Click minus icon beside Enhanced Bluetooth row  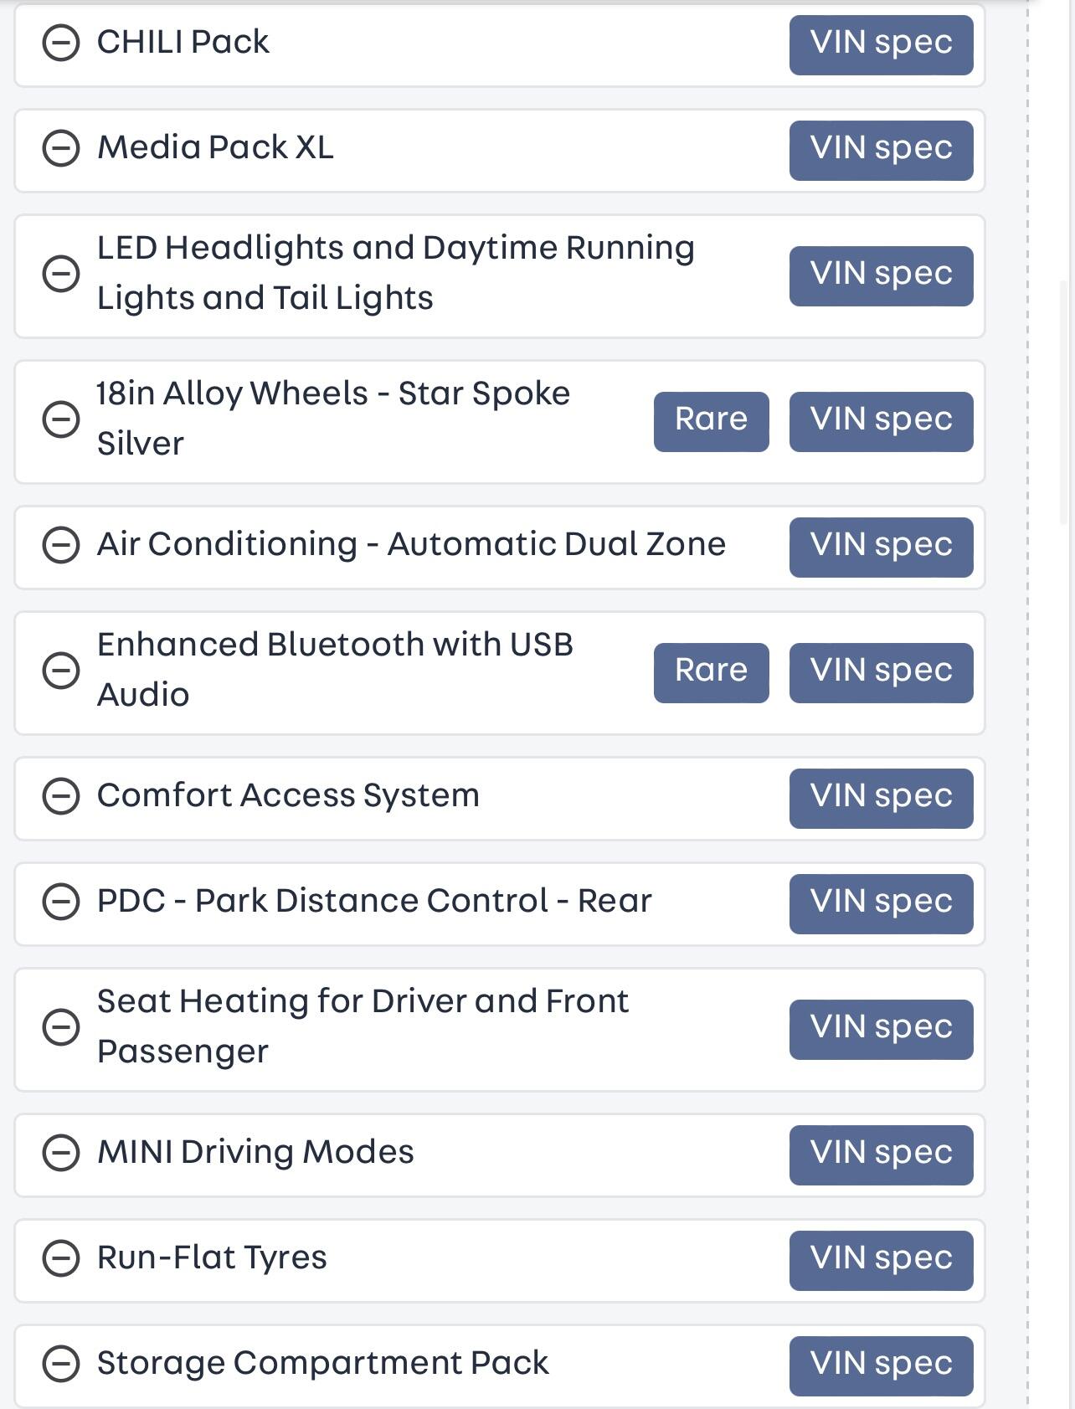click(61, 671)
